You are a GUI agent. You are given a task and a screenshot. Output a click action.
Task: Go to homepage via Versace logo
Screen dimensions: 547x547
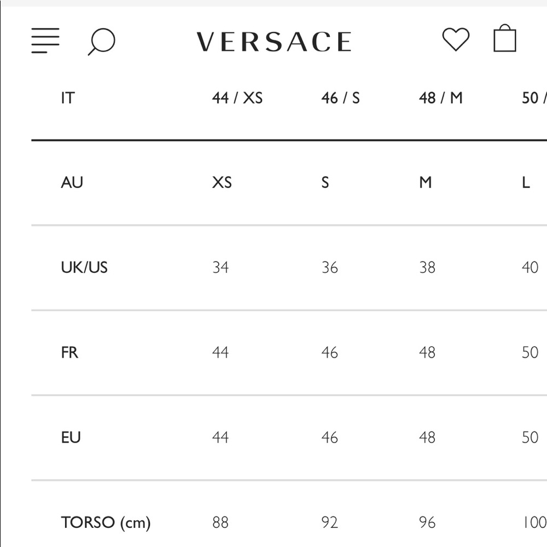click(x=274, y=42)
